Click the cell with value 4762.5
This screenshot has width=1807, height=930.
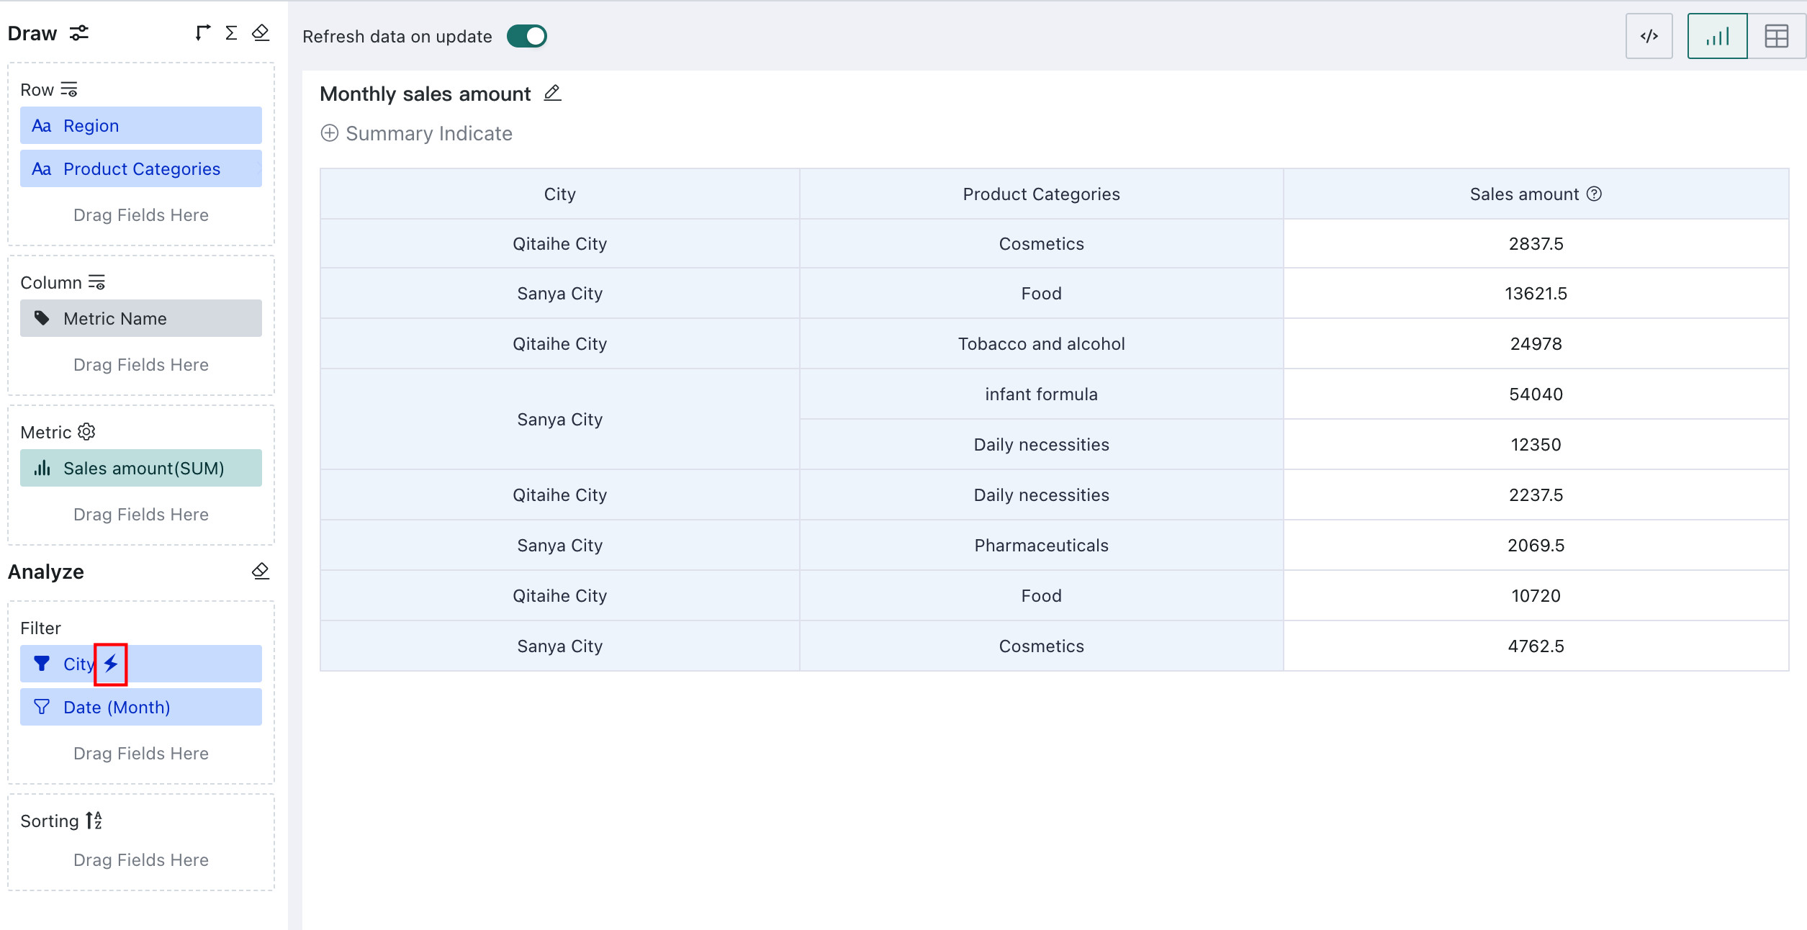pos(1536,646)
